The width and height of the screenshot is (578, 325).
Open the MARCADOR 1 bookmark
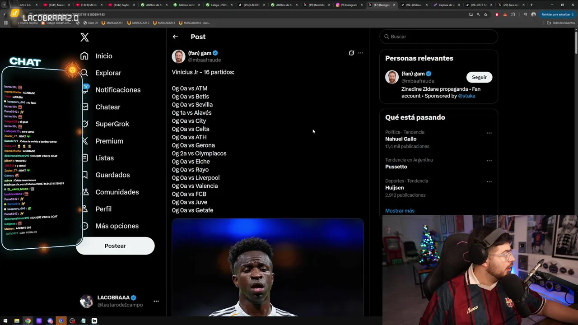click(112, 23)
